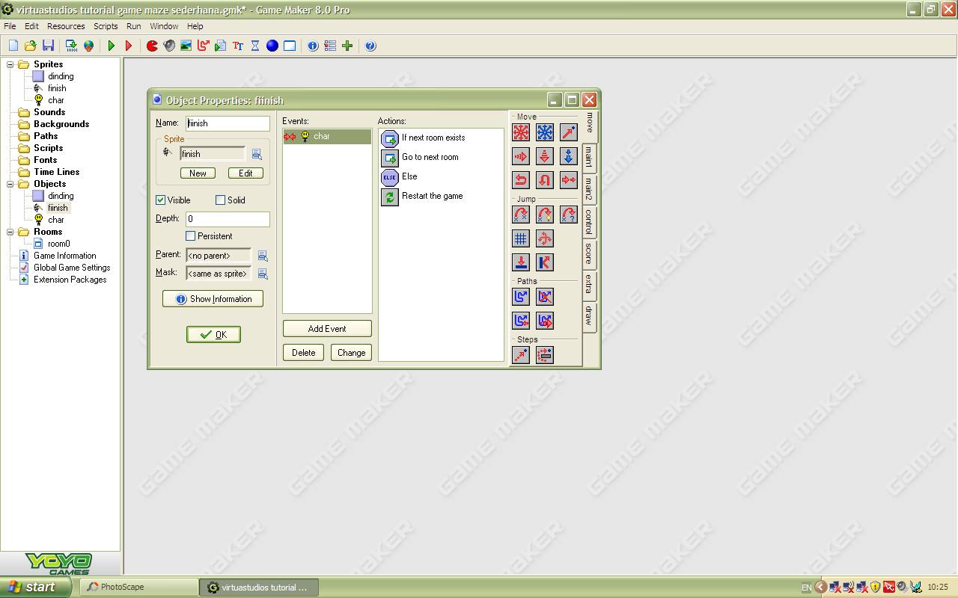This screenshot has height=598, width=958.
Task: Enable the Solid checkbox
Action: [220, 200]
